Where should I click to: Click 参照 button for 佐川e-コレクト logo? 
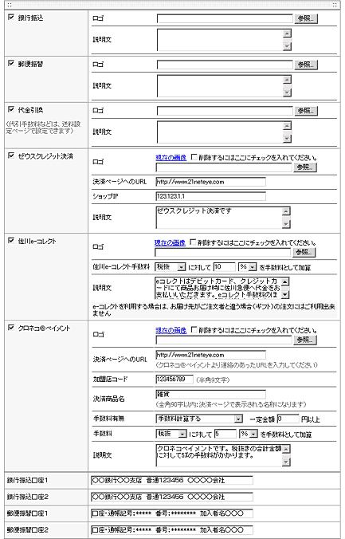[304, 252]
